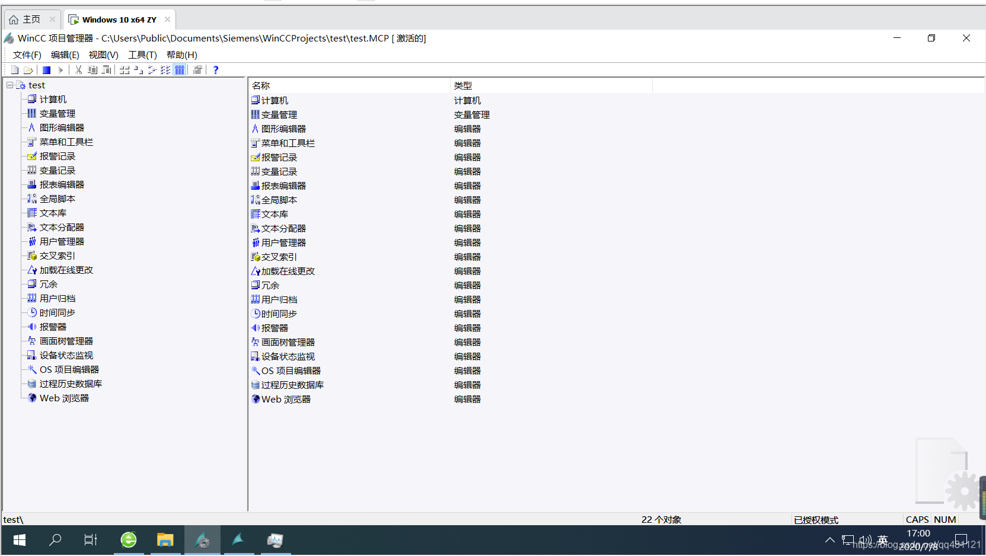Select the blue Deactivate square toolbar icon
The image size is (986, 556).
[47, 70]
